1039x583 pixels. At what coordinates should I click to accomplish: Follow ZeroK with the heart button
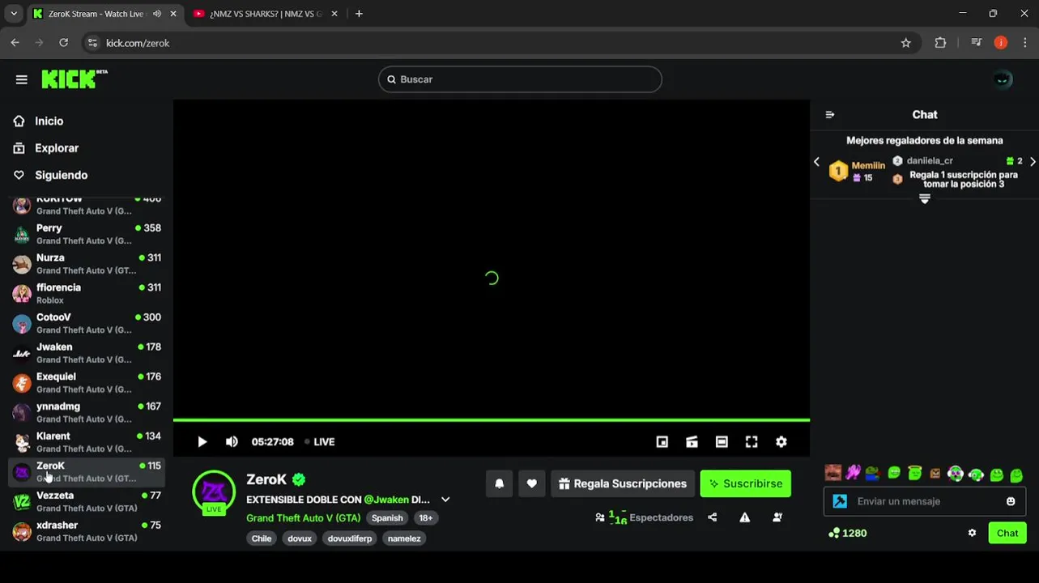(532, 483)
